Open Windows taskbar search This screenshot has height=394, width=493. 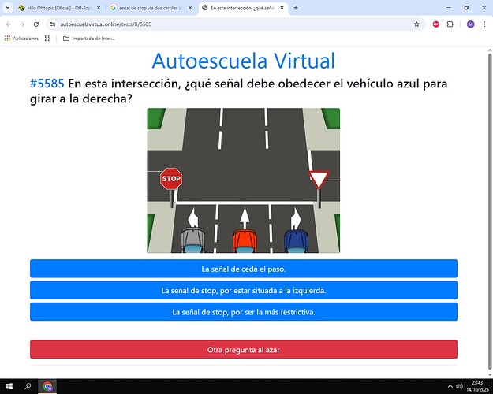tap(28, 386)
